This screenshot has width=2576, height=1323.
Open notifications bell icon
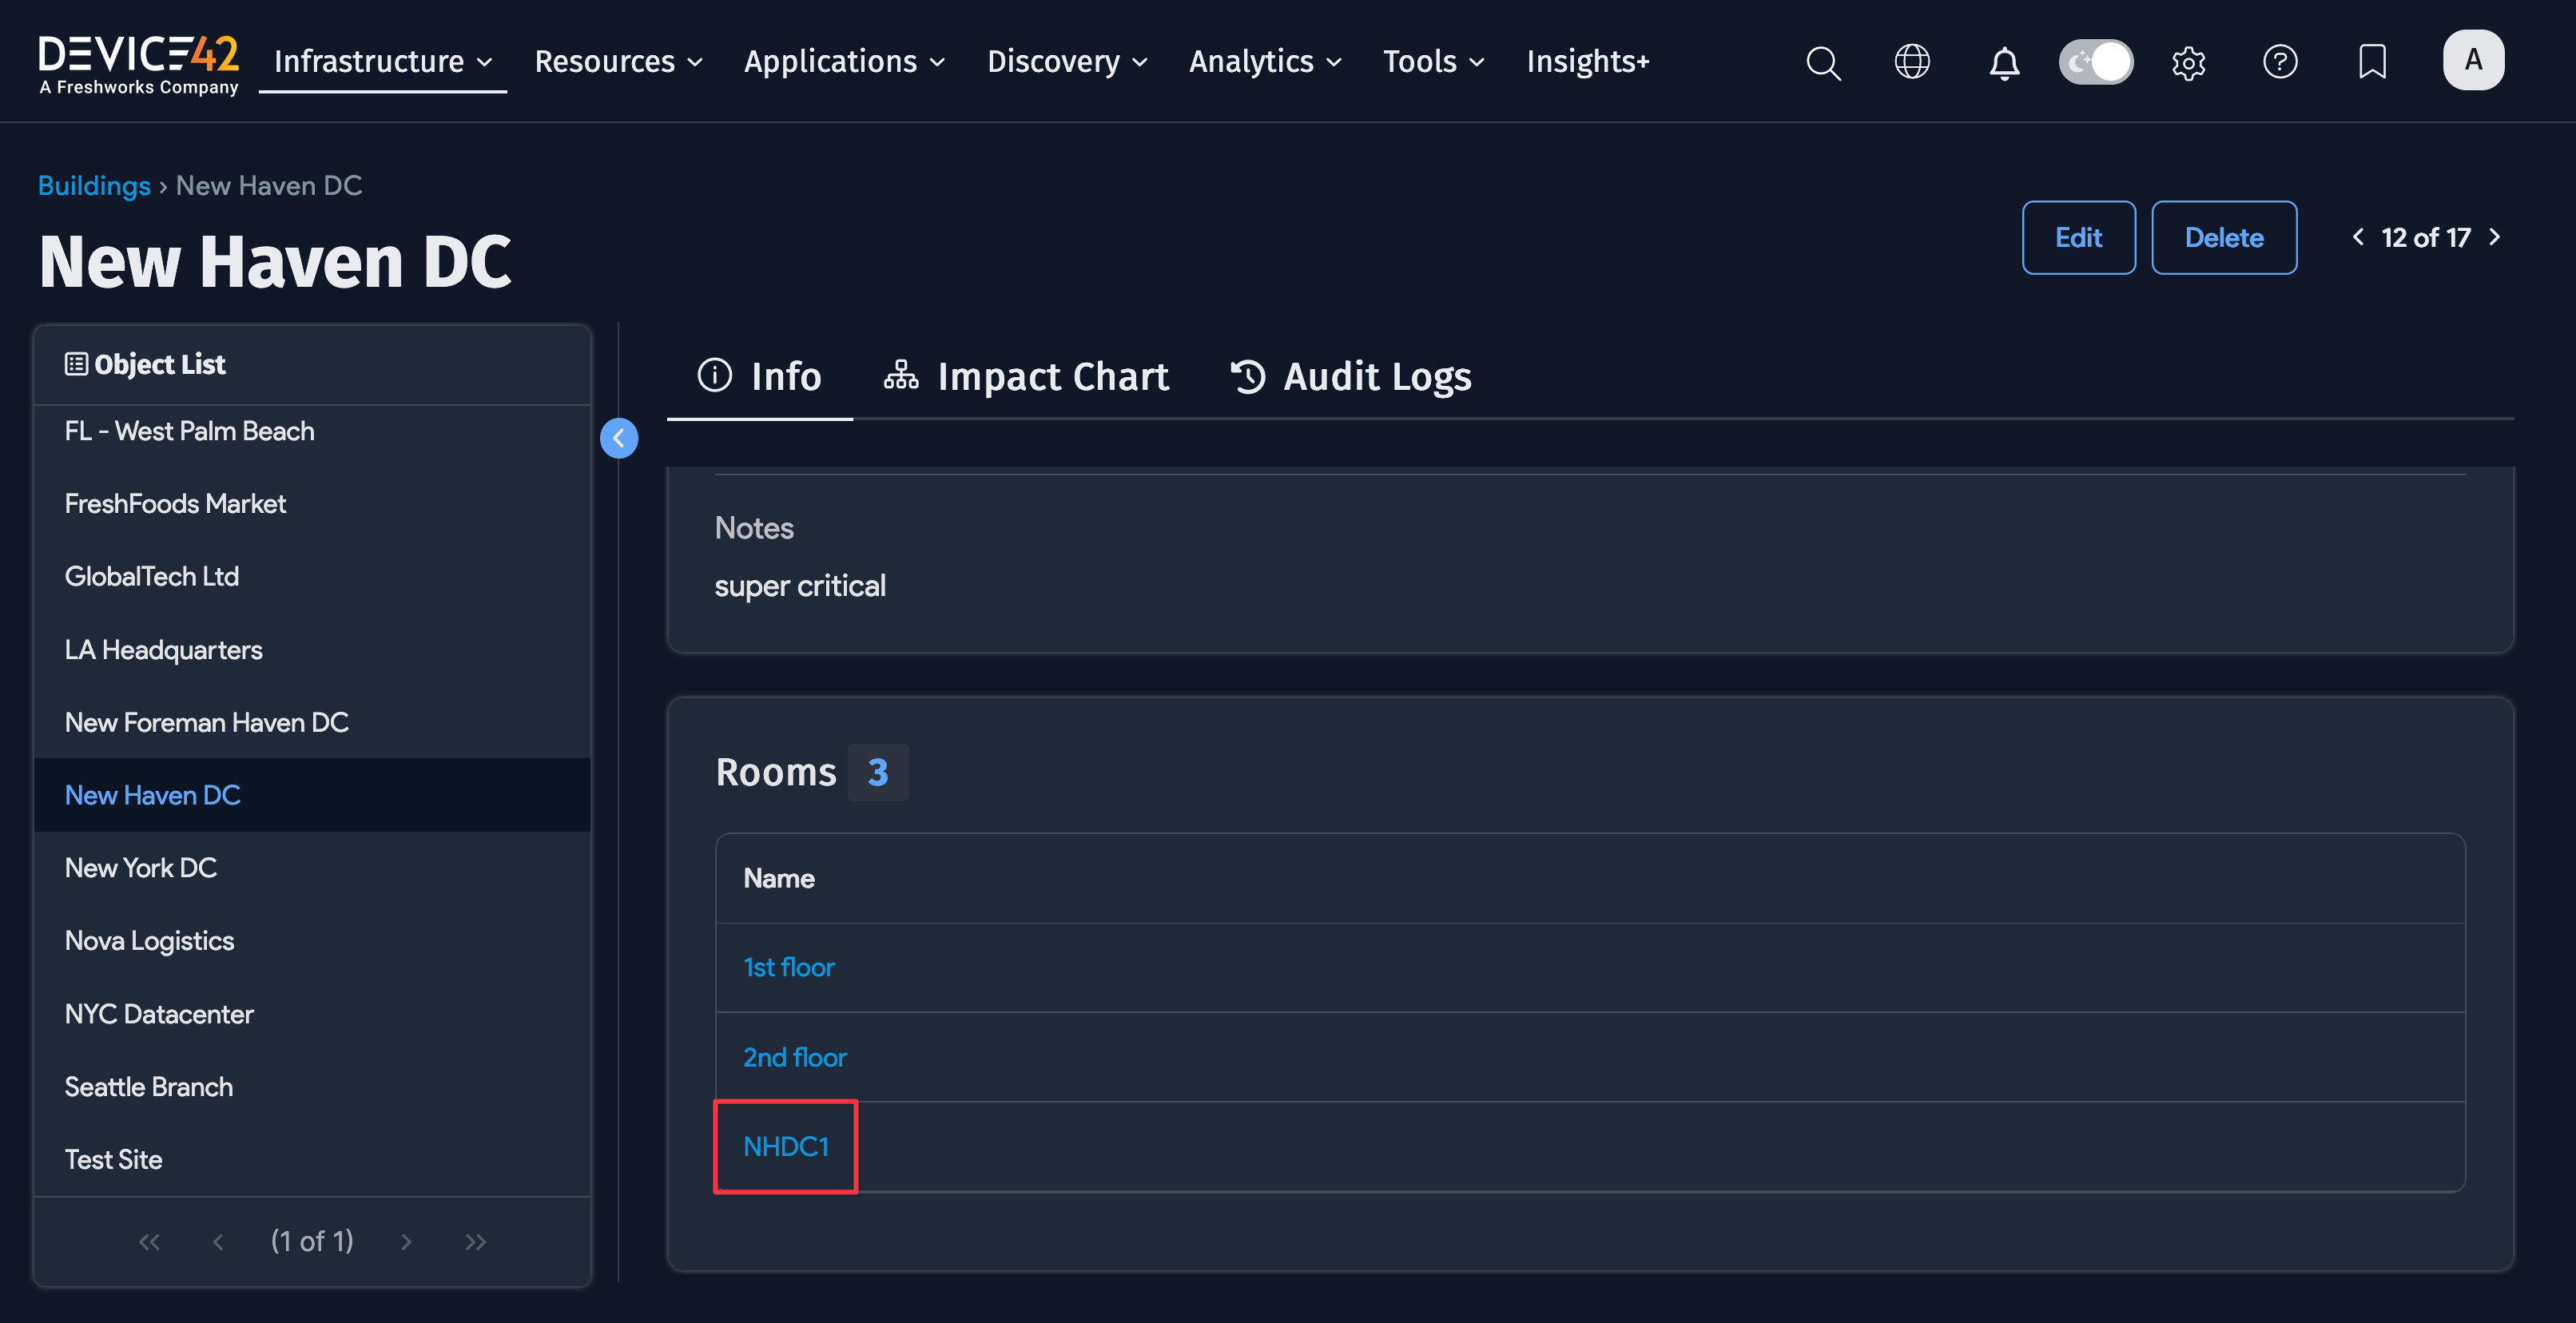(2003, 63)
